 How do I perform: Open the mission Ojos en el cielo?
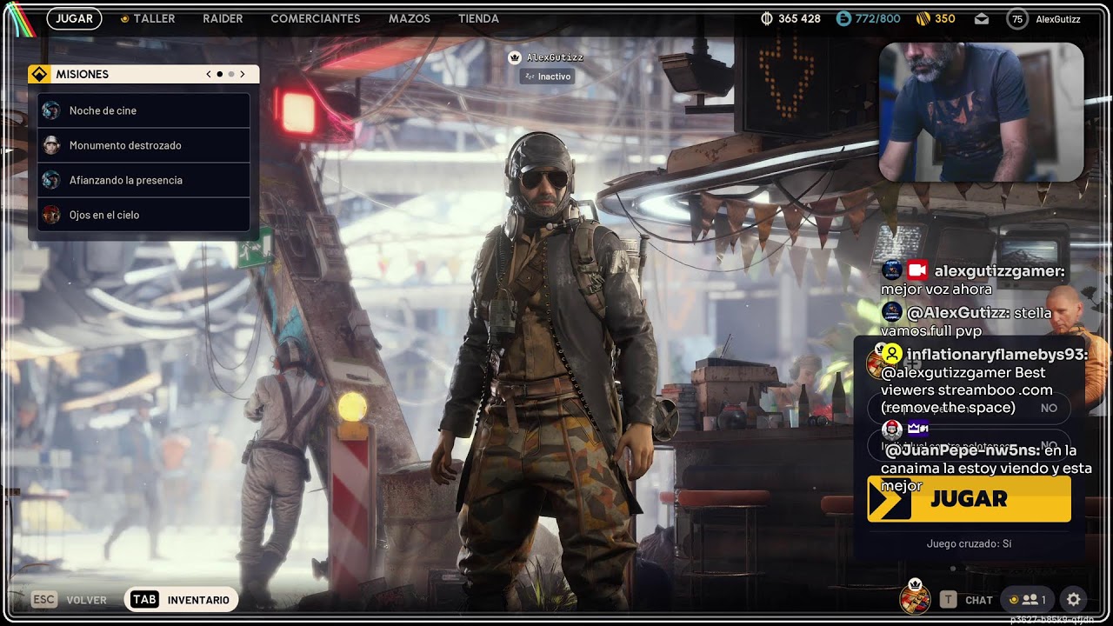[143, 215]
